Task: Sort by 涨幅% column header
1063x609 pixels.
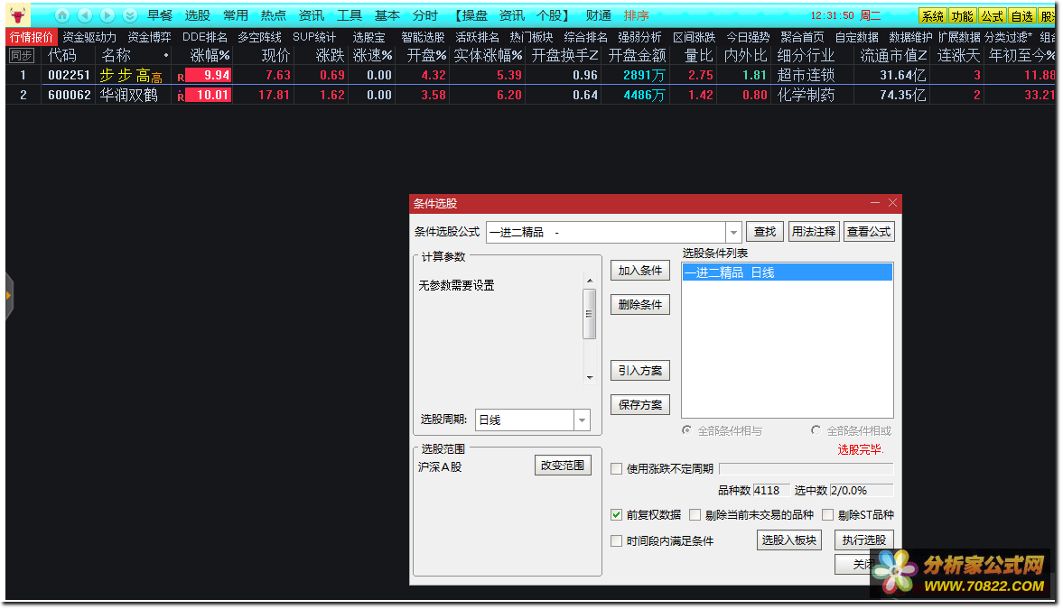Action: point(210,56)
